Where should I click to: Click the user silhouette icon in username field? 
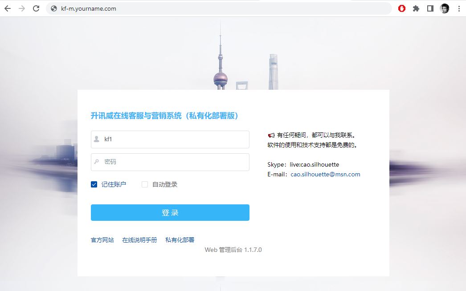(x=97, y=139)
